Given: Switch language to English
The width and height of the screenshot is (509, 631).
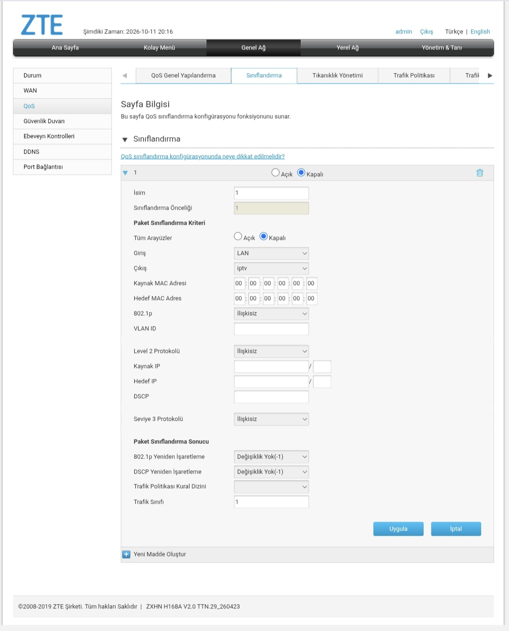Looking at the screenshot, I should pos(480,32).
